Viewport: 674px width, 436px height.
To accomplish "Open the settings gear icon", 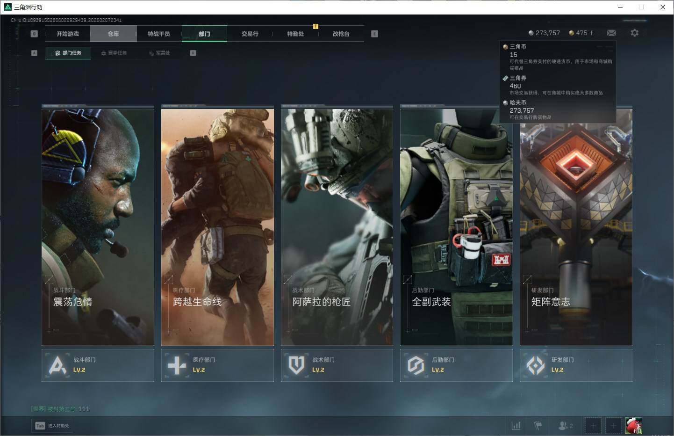I will pos(634,33).
